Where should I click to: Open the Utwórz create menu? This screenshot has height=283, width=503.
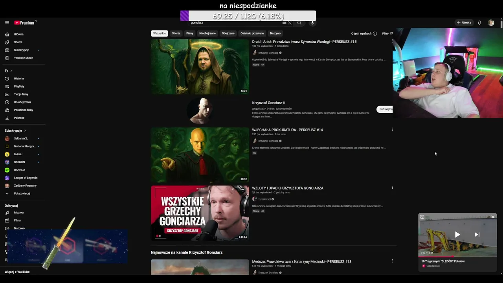pyautogui.click(x=464, y=23)
